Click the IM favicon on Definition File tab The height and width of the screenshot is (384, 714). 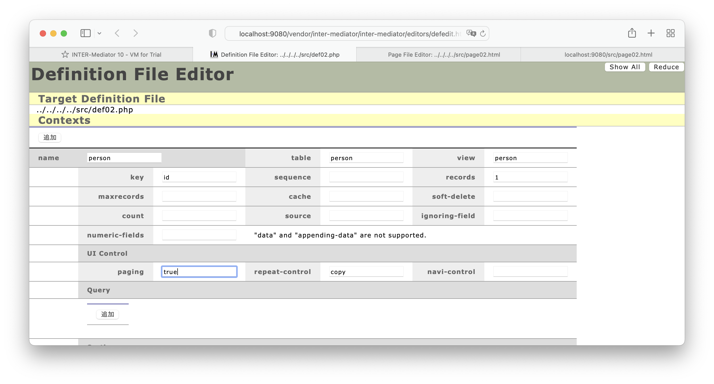pyautogui.click(x=214, y=54)
